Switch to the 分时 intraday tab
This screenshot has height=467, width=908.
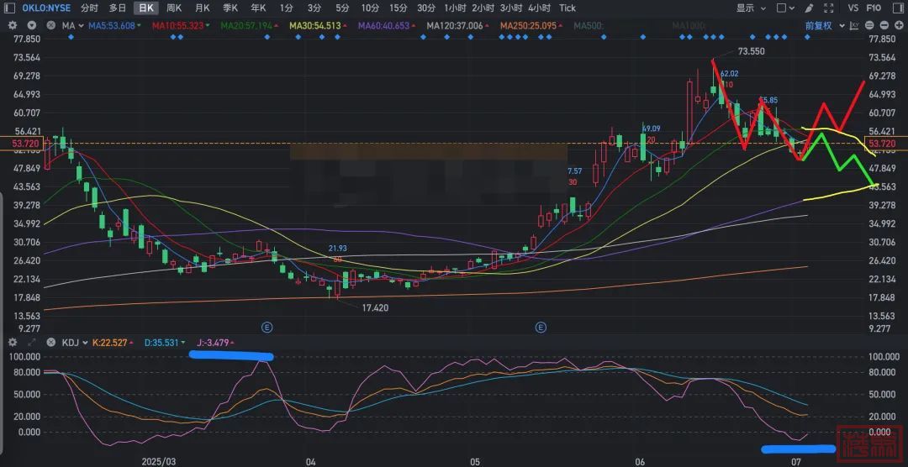coord(89,8)
